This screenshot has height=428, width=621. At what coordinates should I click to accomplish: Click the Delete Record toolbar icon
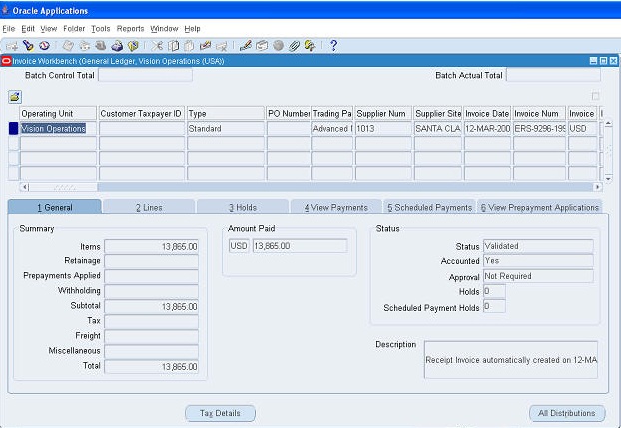222,46
